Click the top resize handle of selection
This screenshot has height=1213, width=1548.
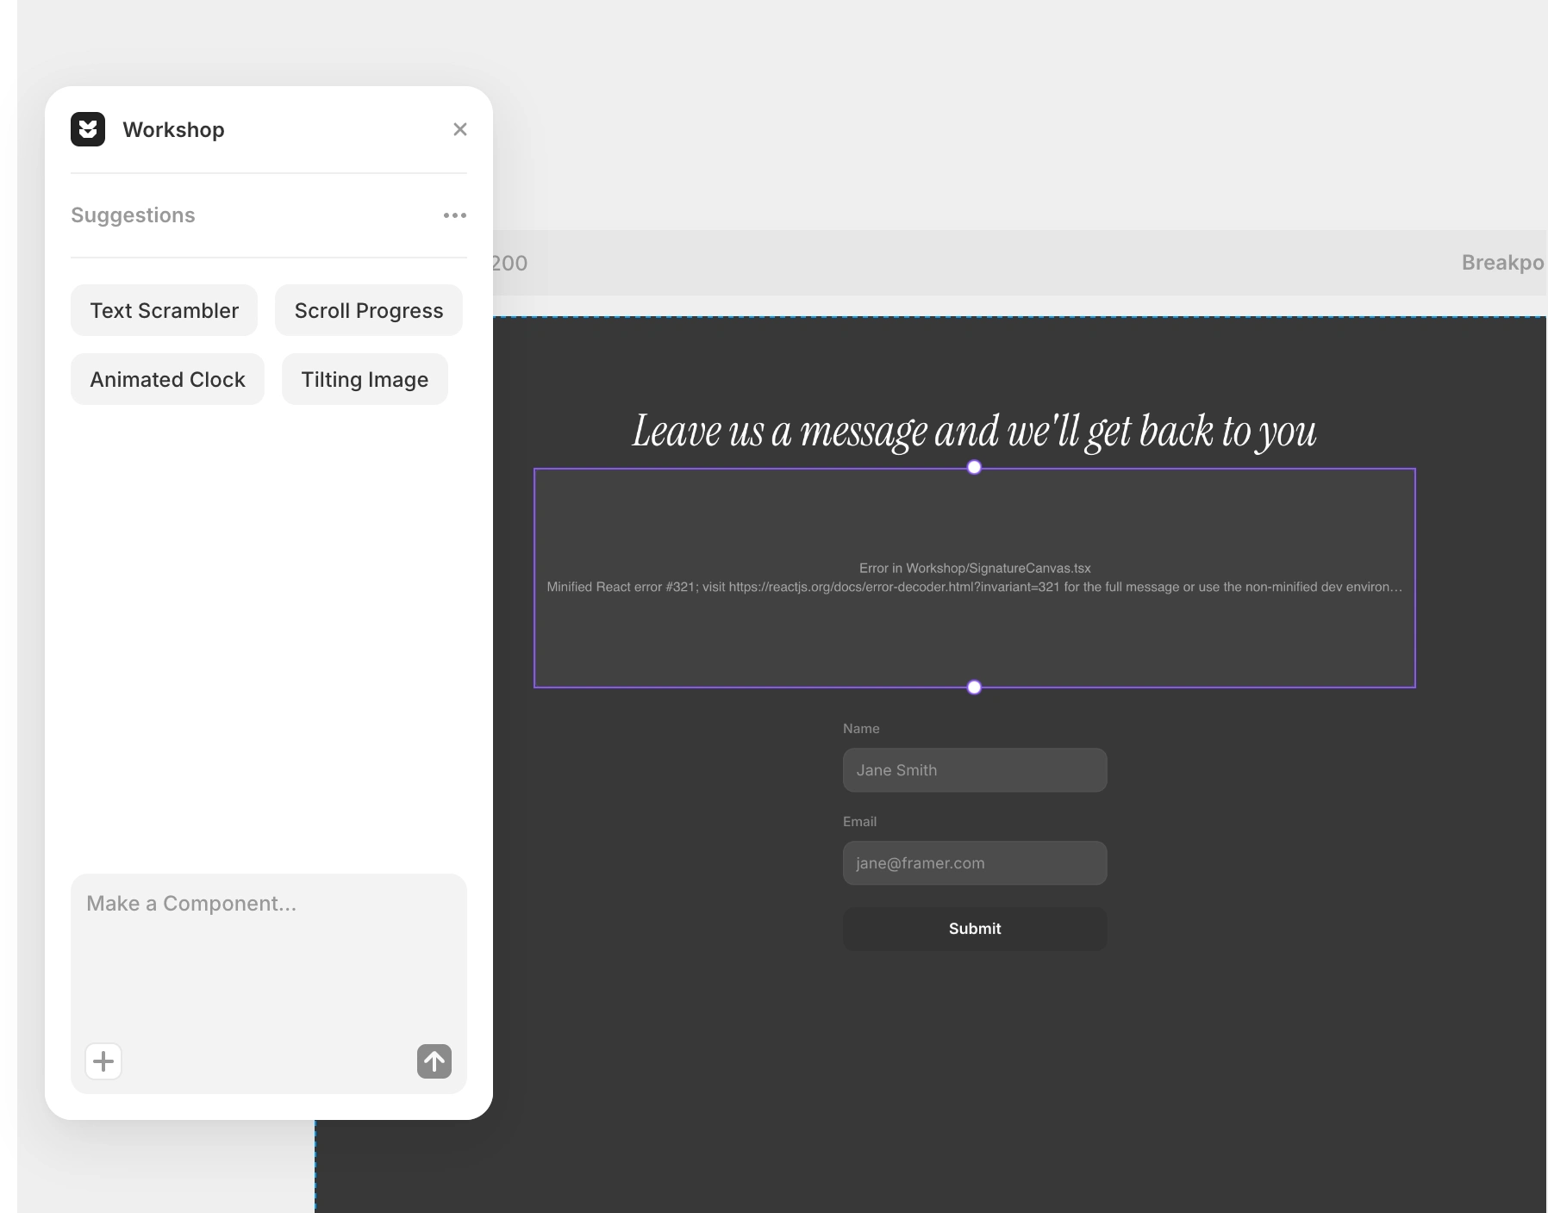tap(974, 467)
